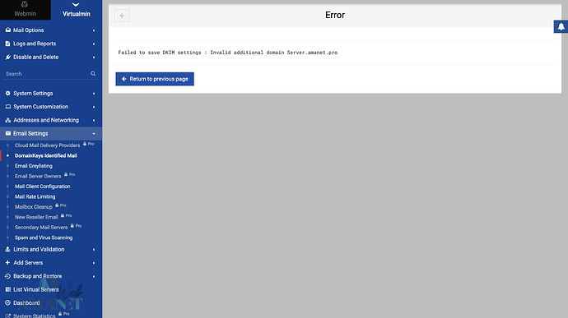Expand the Backup and Restore arrow
Viewport: 568px width, 318px height.
(94, 276)
